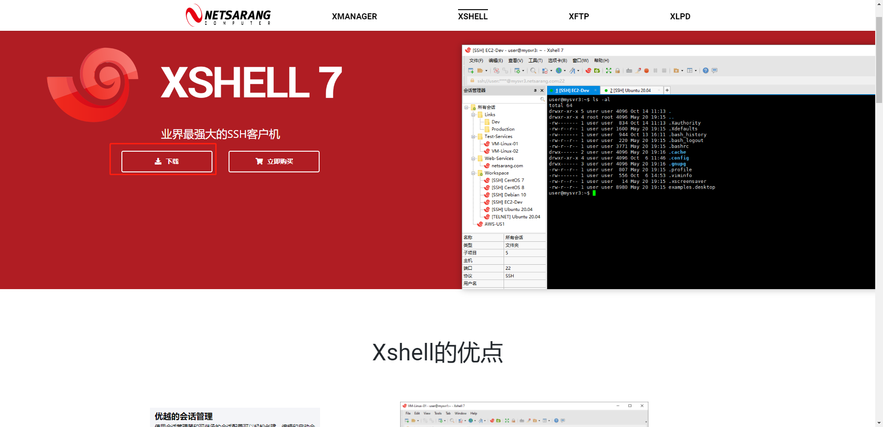Screen dimensions: 883x427
Task: Click the padlock lock-screen toolbar icon
Action: 618,70
